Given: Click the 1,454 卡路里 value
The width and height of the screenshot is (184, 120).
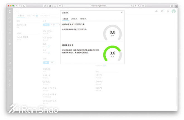Looking at the screenshot, I should click(x=22, y=37).
